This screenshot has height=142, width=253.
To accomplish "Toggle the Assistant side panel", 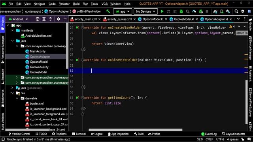I will [250, 74].
